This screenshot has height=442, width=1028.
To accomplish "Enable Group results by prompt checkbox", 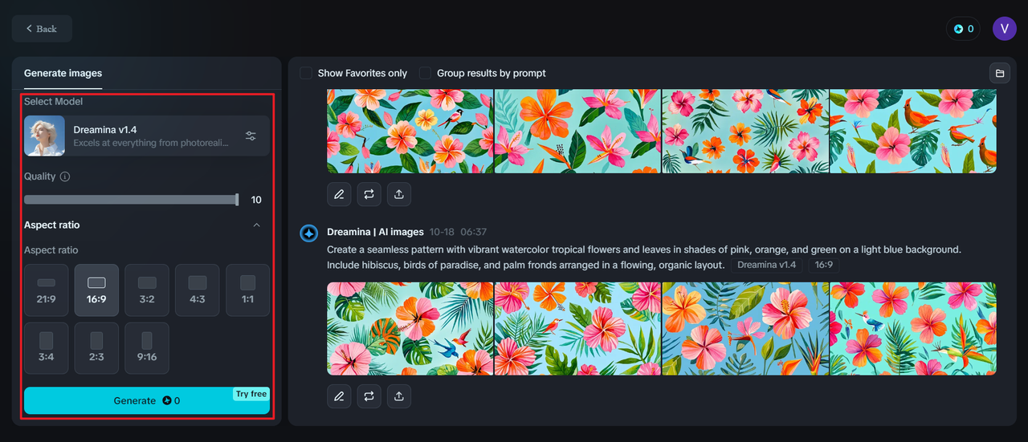I will [x=425, y=73].
